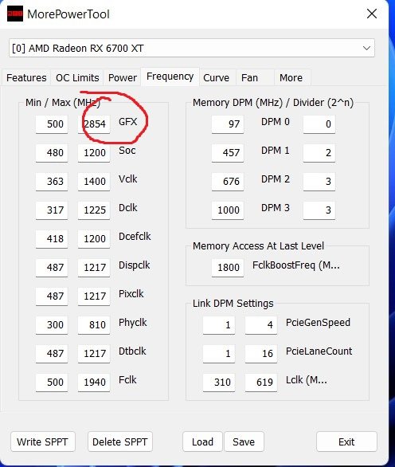Select the DPM 2 memory frequency field 676

tap(228, 182)
